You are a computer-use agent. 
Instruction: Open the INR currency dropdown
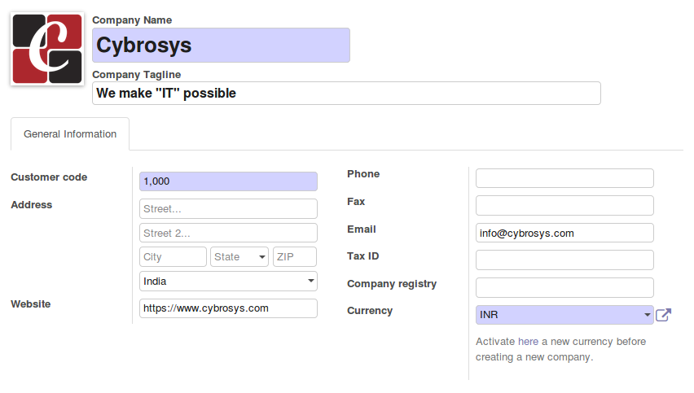564,315
